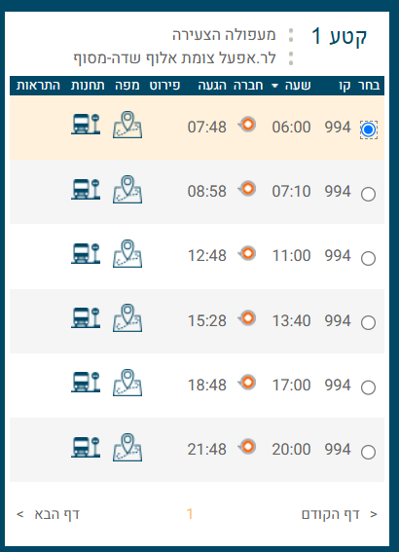Click the קו column header

(345, 86)
